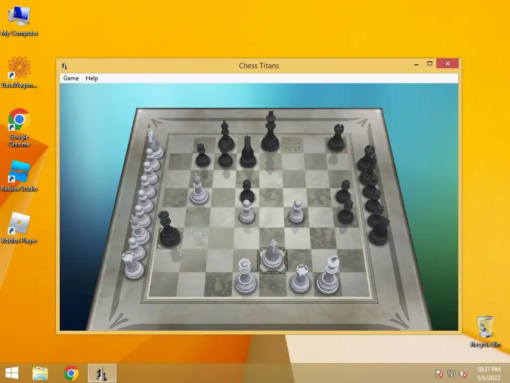Open the Windows Start button

tap(12, 373)
